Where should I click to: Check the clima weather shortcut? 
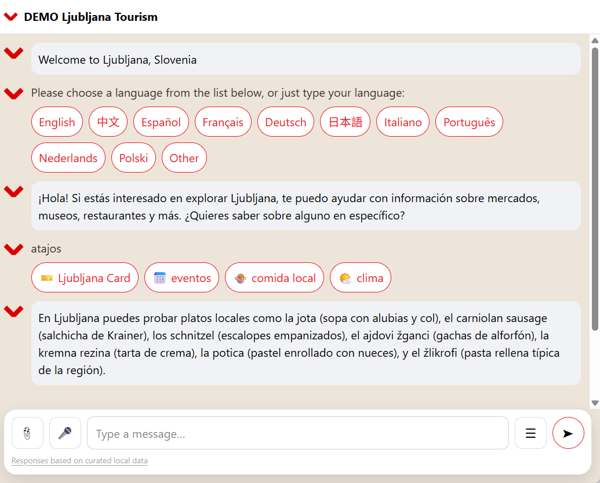point(361,278)
